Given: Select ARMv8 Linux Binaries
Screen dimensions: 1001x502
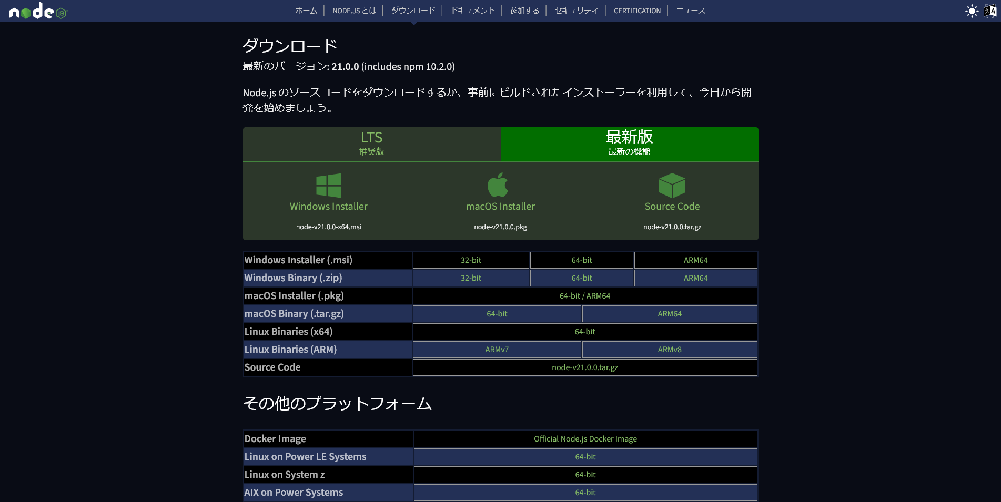Looking at the screenshot, I should pos(670,350).
